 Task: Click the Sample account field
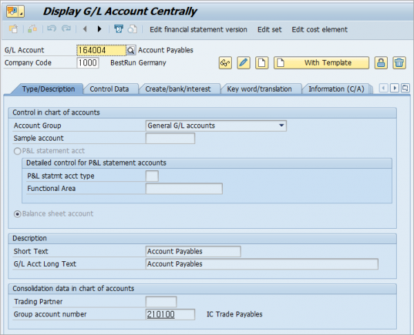pos(170,139)
